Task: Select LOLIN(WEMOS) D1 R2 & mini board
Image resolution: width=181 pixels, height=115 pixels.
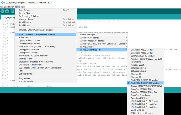Action: pyautogui.click(x=145, y=101)
